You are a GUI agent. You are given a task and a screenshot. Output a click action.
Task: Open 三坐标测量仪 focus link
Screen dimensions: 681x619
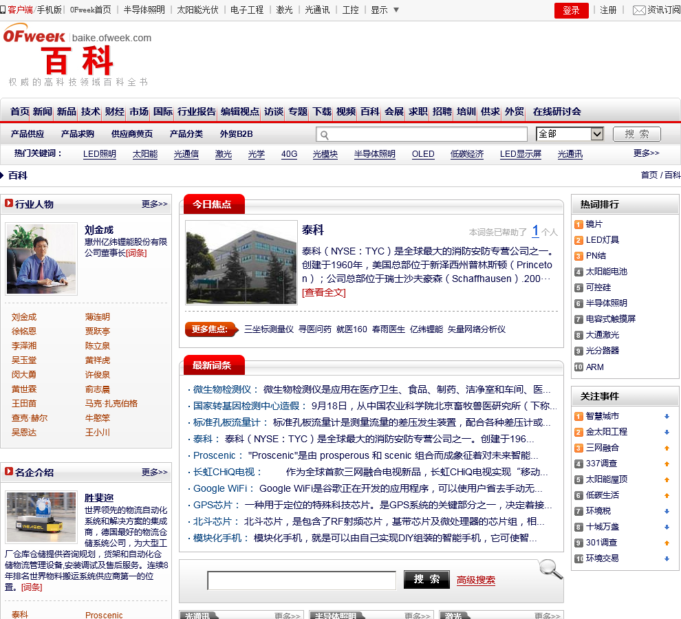pyautogui.click(x=269, y=329)
